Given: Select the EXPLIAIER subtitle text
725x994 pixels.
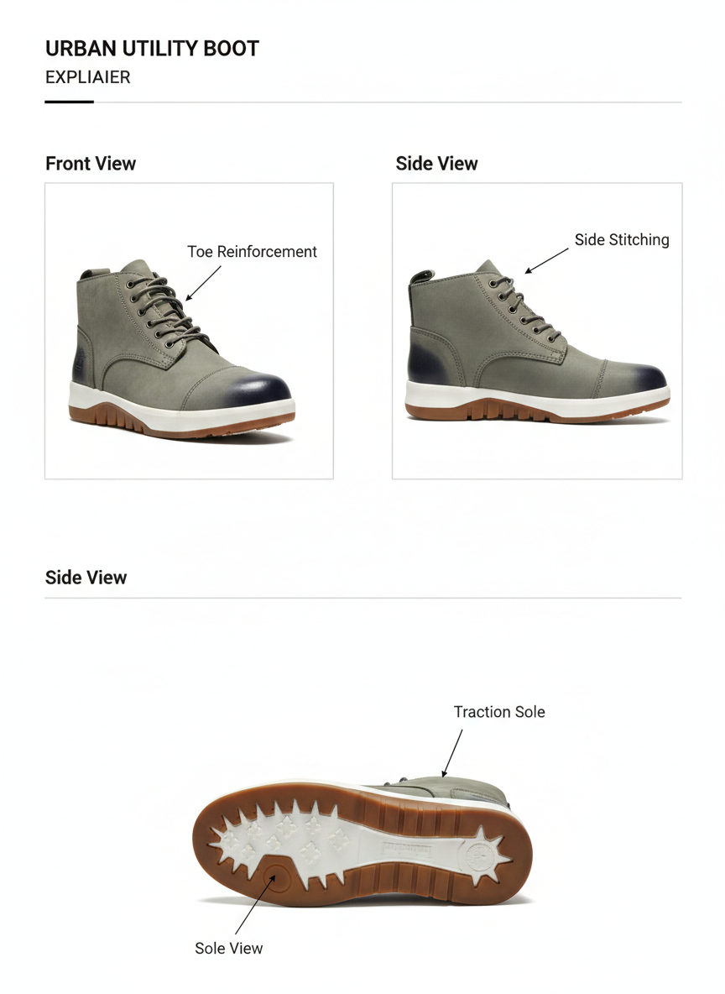Looking at the screenshot, I should (x=87, y=77).
